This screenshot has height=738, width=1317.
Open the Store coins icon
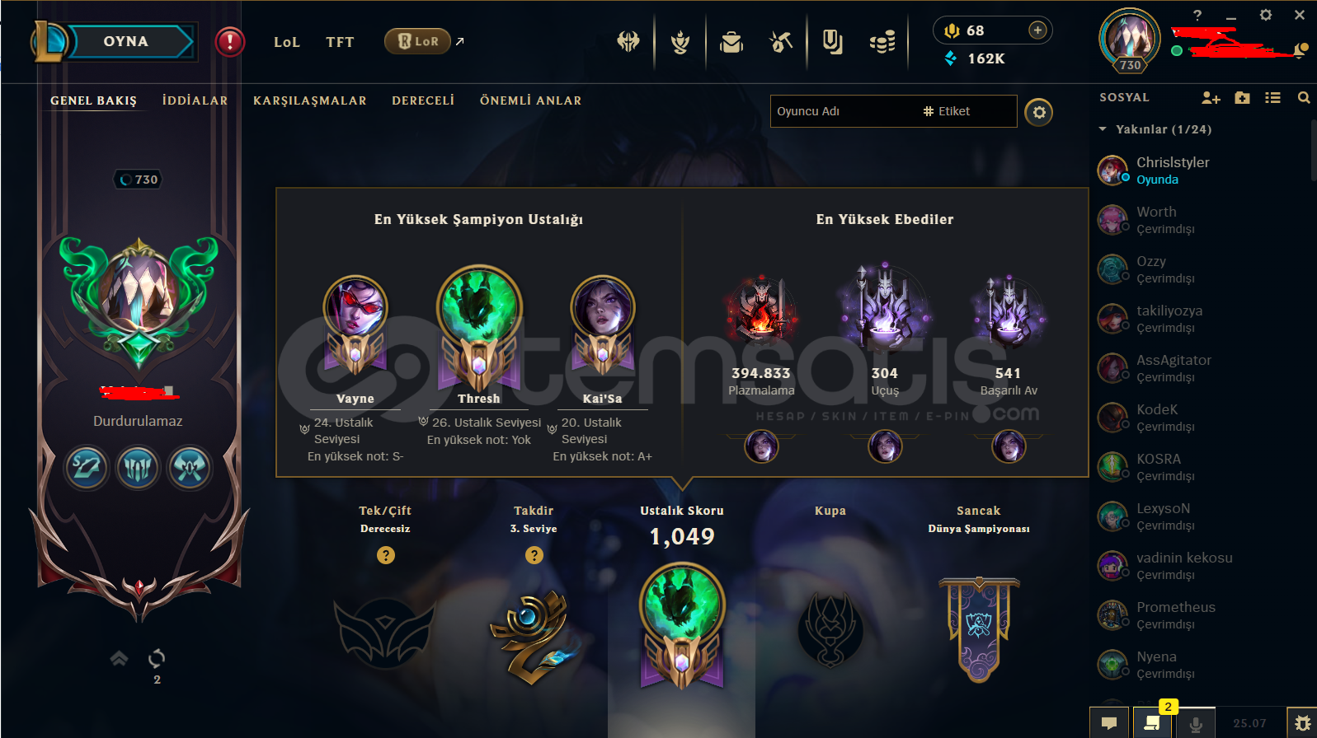pyautogui.click(x=882, y=42)
